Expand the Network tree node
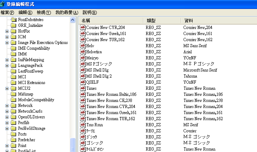Screen dimensions: 257x152 point(7,106)
